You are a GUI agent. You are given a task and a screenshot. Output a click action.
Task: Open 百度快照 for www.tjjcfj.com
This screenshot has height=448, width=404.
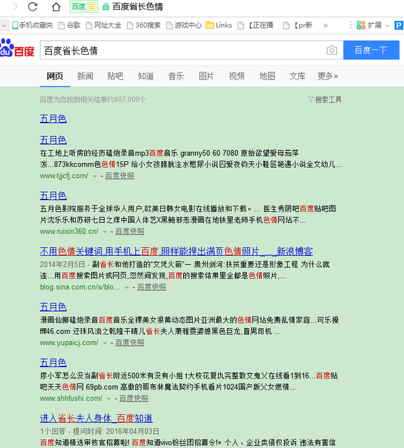(120, 176)
